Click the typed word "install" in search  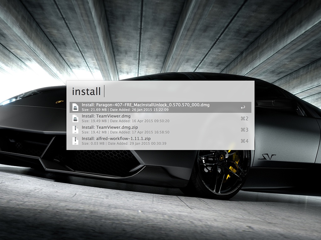86,92
